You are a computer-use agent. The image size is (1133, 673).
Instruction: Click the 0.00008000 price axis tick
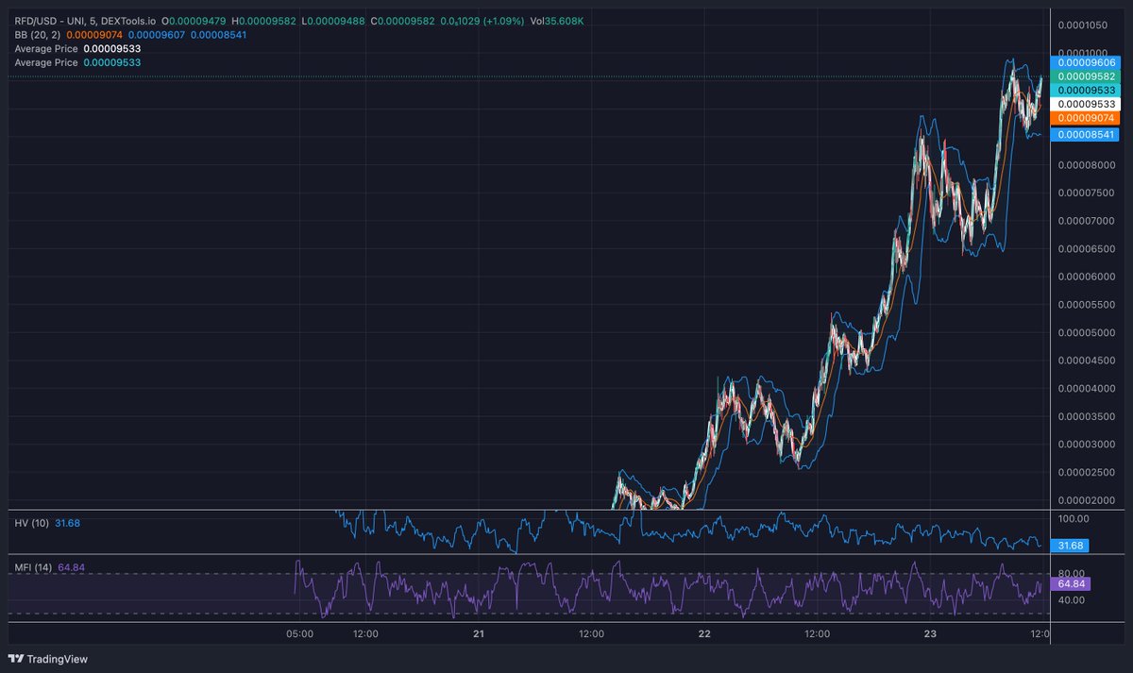click(x=1085, y=165)
